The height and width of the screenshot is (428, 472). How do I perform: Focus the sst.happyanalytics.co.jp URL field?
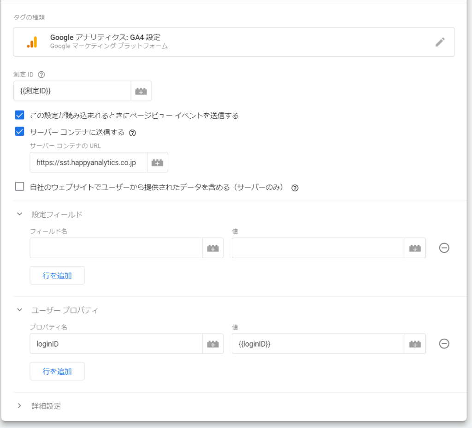pos(88,162)
